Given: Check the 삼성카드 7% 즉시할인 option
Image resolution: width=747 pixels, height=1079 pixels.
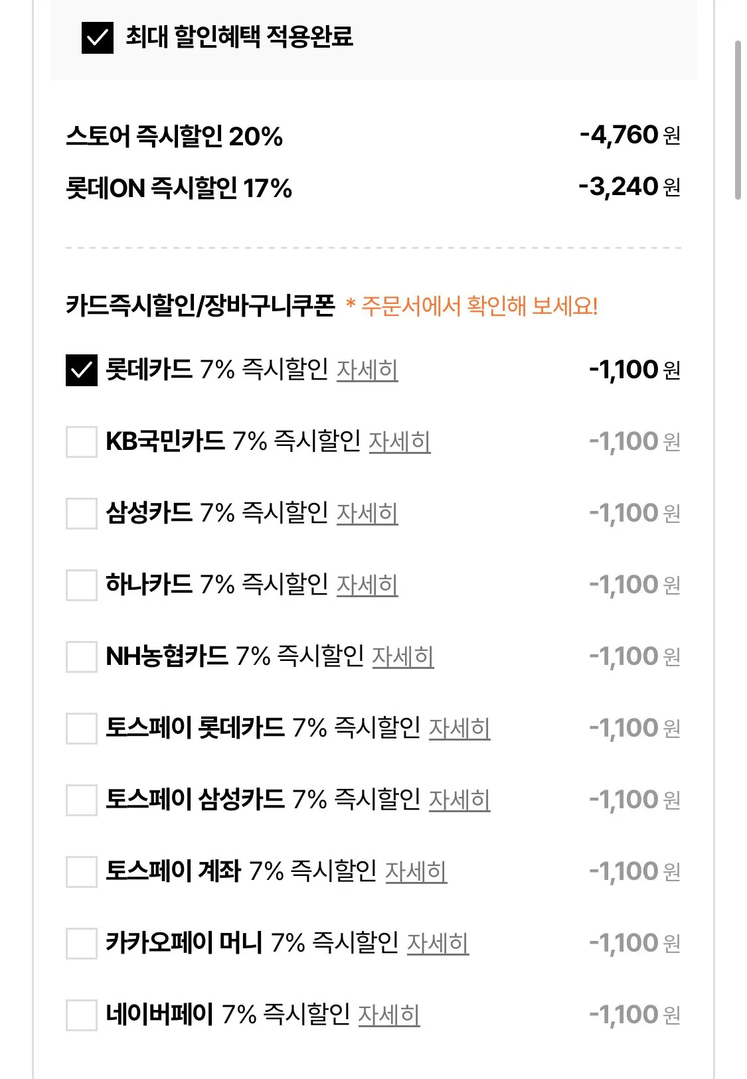Looking at the screenshot, I should coord(82,513).
